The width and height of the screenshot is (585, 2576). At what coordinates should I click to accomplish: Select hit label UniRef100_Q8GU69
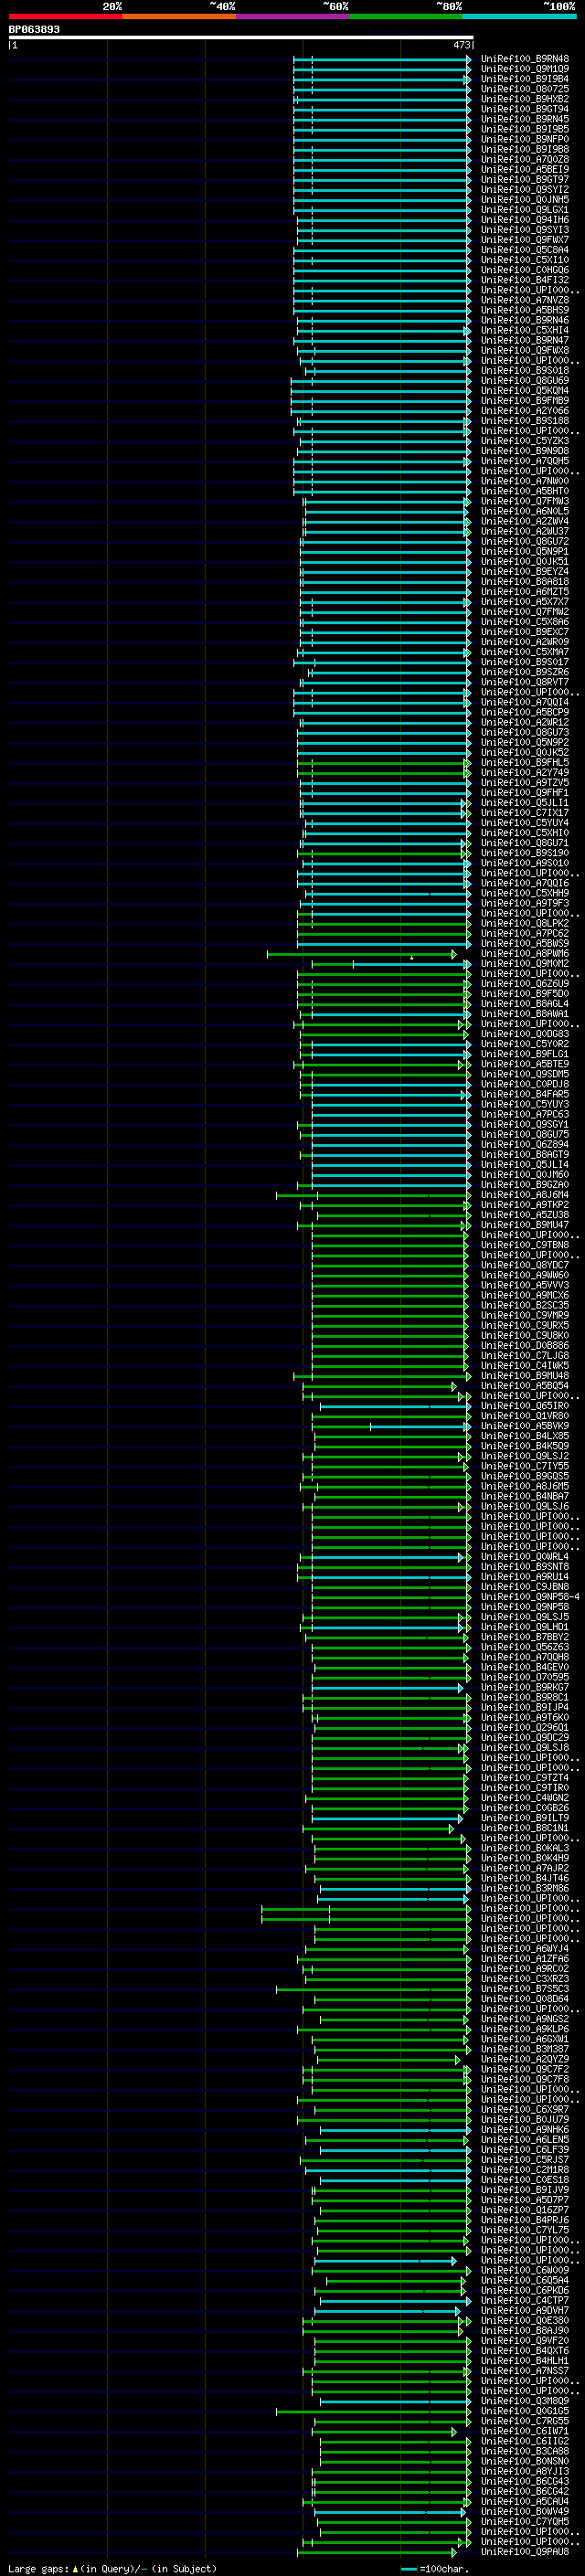tap(525, 380)
